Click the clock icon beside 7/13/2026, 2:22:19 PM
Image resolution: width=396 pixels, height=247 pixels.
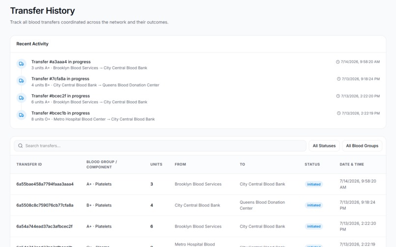(x=339, y=113)
